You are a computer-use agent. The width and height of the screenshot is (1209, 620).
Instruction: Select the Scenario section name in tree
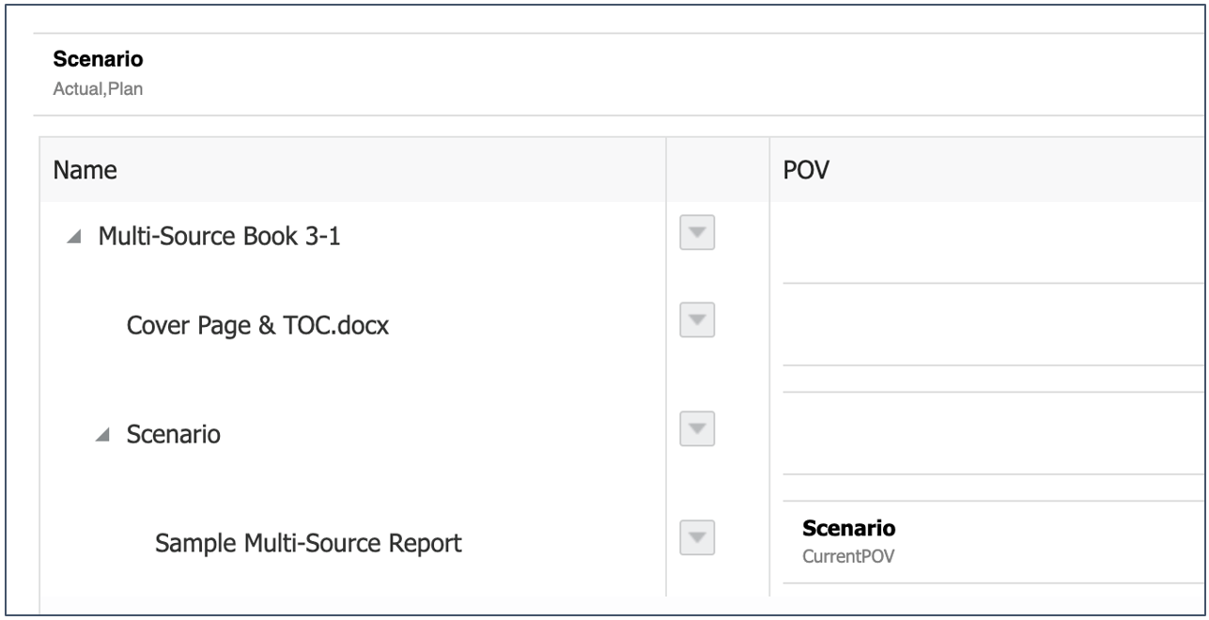[174, 435]
